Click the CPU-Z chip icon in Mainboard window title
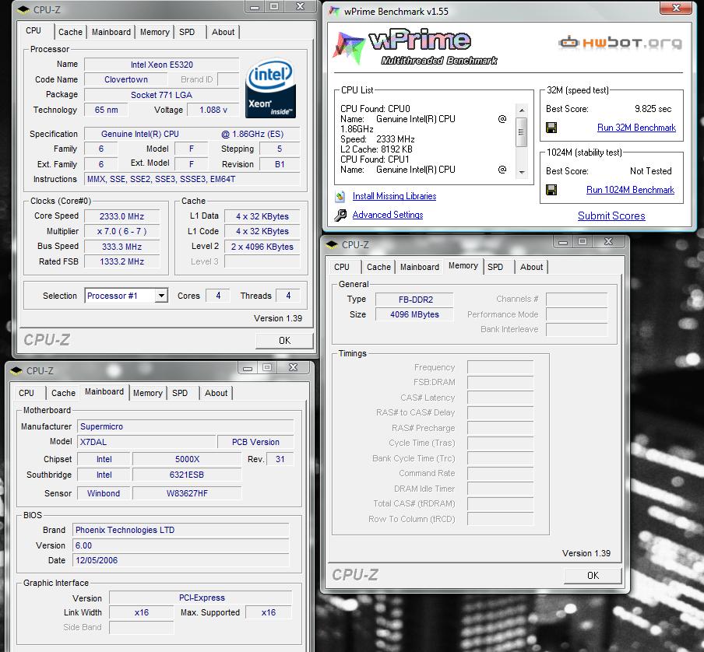Screen dimensions: 704x652 (16, 371)
